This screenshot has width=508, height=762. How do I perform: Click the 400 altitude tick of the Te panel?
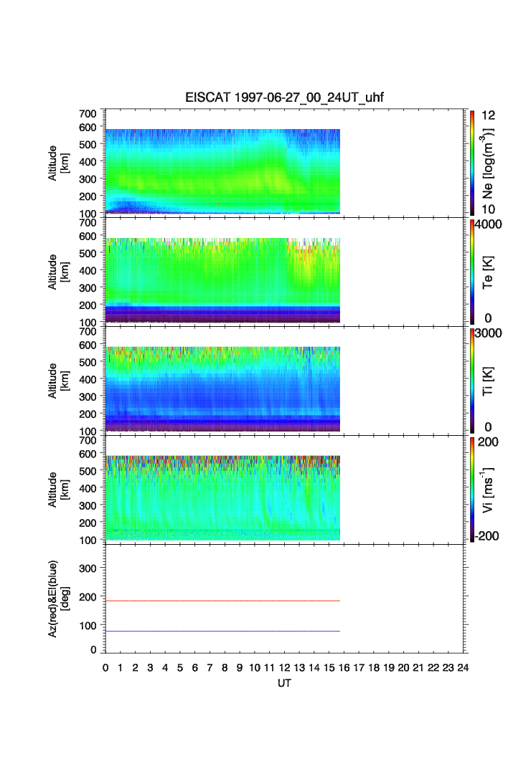[x=88, y=271]
